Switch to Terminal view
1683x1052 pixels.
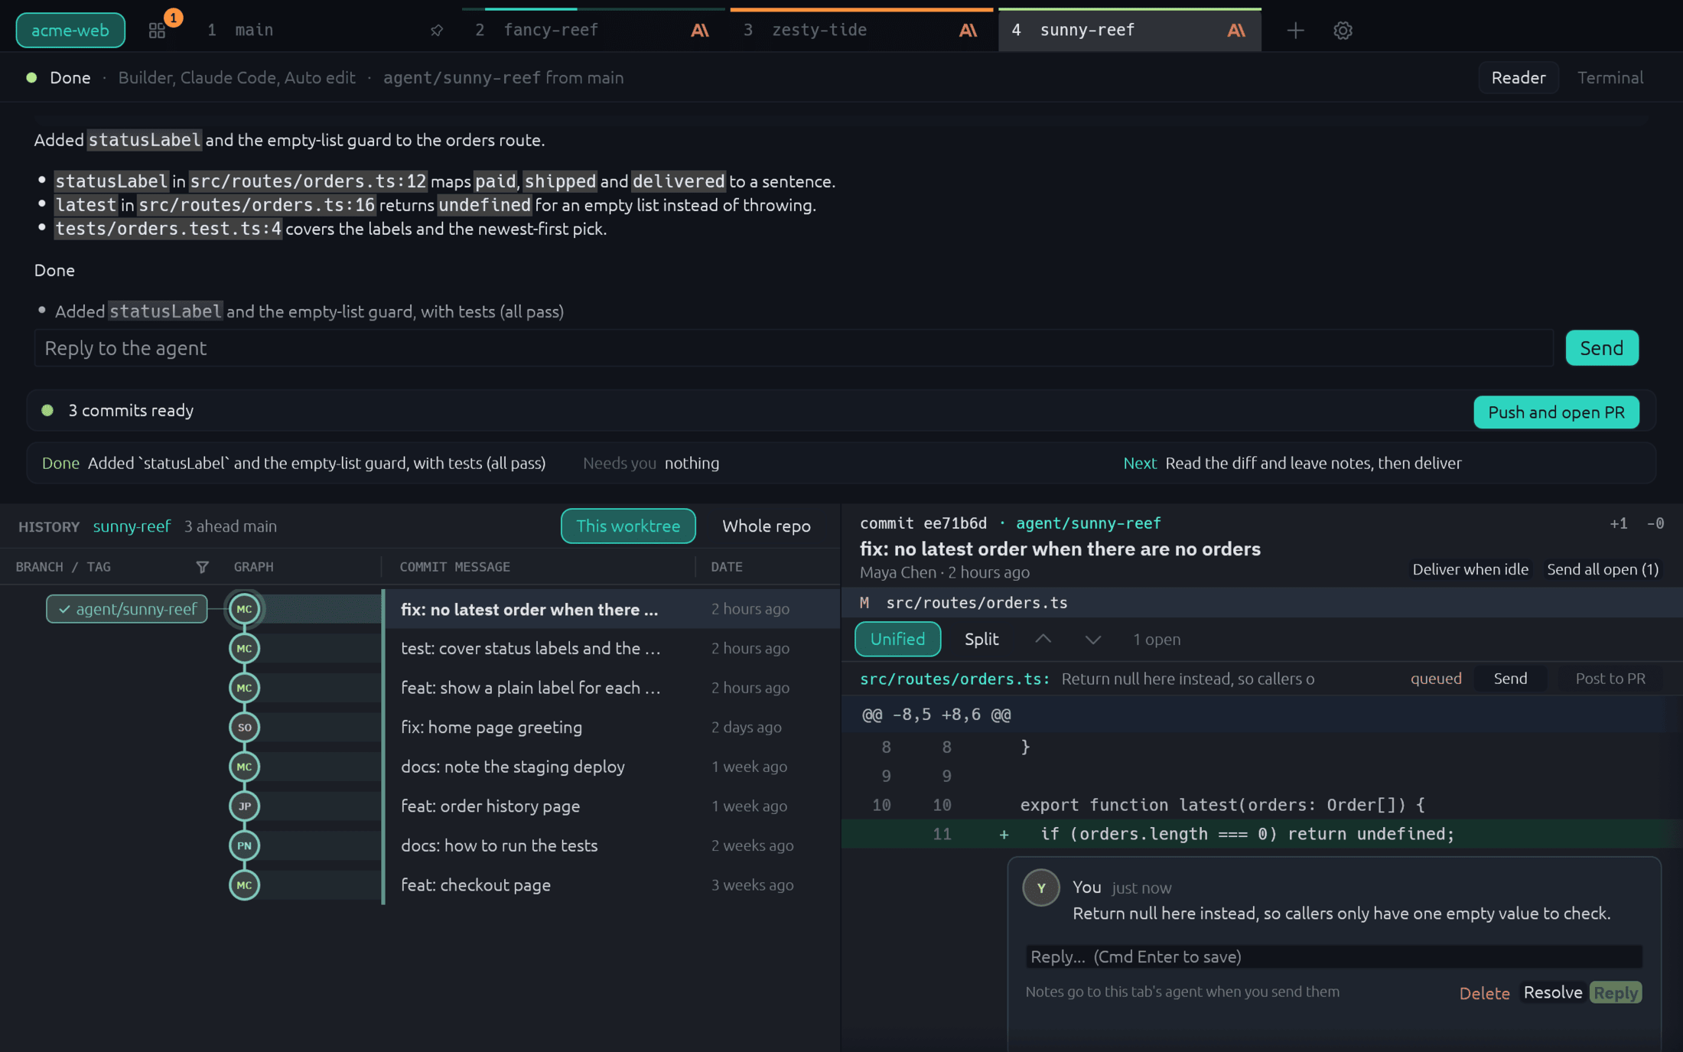[x=1610, y=77]
